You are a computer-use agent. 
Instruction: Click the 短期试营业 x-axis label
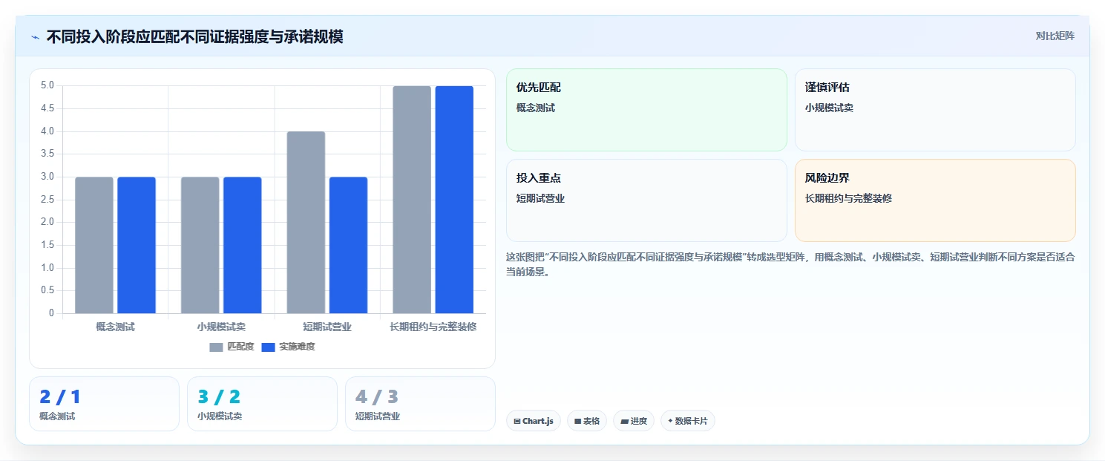click(x=327, y=327)
